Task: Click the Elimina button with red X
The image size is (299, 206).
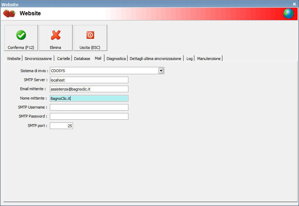Action: [56, 38]
